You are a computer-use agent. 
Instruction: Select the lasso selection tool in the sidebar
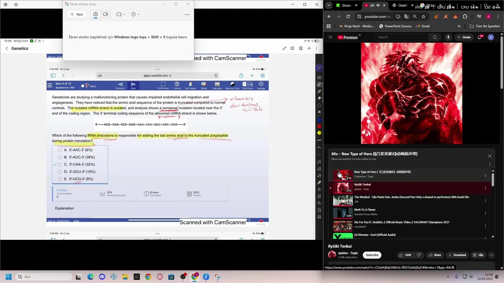319,105
